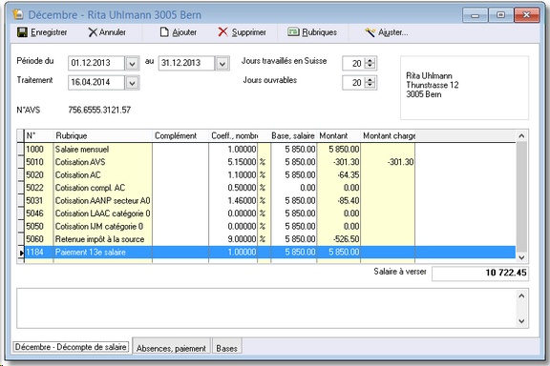Click the Rubriques label
The height and width of the screenshot is (366, 550).
[x=319, y=32]
